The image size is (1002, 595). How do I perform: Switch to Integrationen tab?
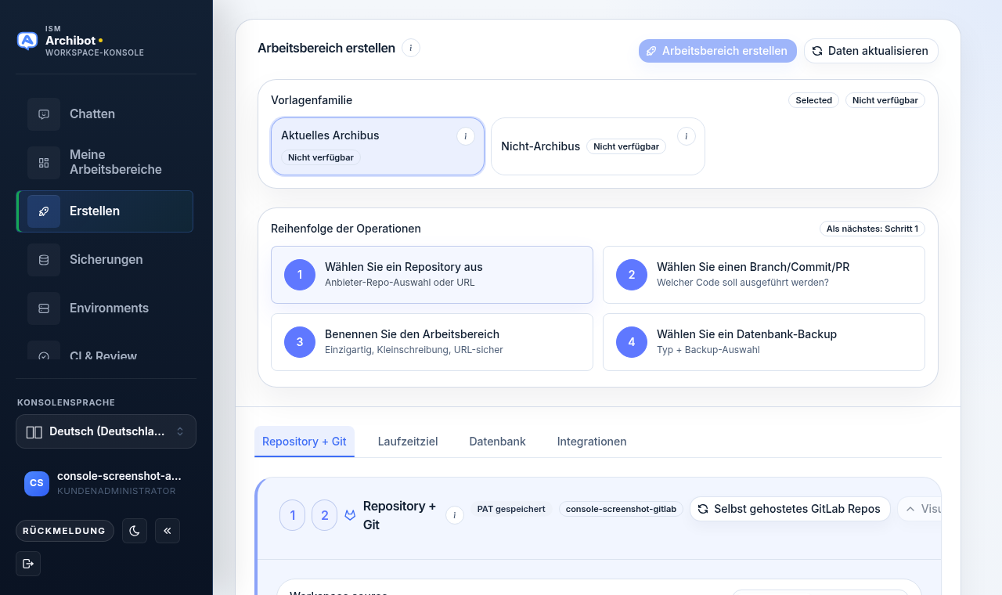tap(592, 442)
